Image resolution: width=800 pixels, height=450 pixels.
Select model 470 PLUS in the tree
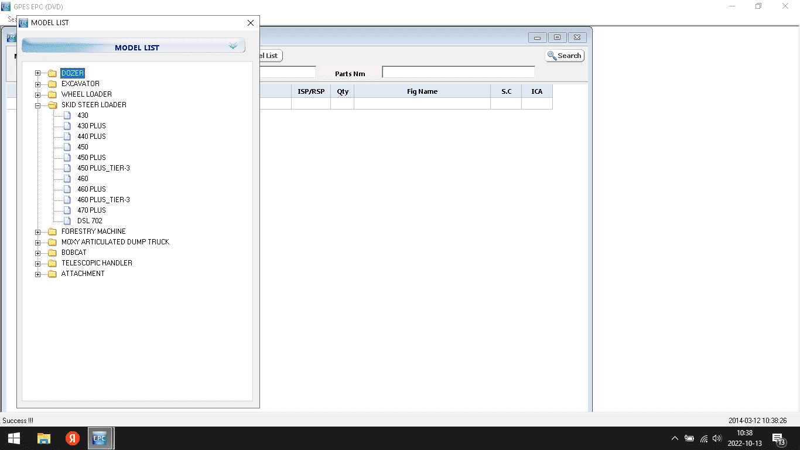point(91,210)
